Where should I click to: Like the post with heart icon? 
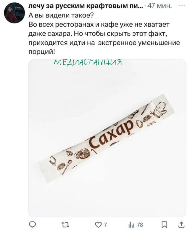pos(97,225)
